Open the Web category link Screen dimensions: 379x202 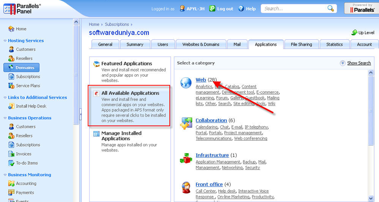(201, 80)
